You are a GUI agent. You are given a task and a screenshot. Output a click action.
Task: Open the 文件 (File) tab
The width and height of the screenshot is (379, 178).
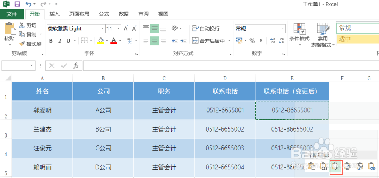click(x=12, y=14)
